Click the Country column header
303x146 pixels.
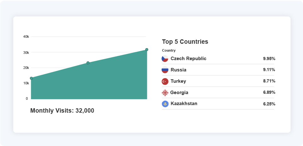coord(169,50)
